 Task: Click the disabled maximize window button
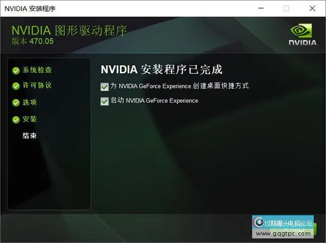tap(286, 8)
